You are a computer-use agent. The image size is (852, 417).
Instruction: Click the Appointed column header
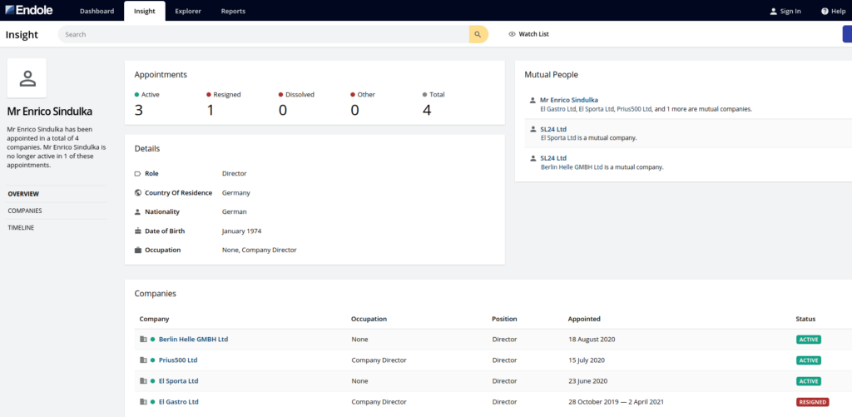(584, 319)
